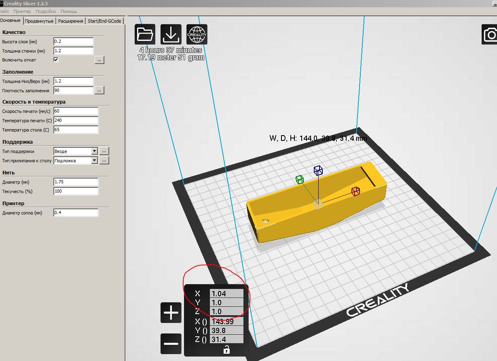Open the Creality globe icon
The height and width of the screenshot is (361, 497).
coord(197,34)
